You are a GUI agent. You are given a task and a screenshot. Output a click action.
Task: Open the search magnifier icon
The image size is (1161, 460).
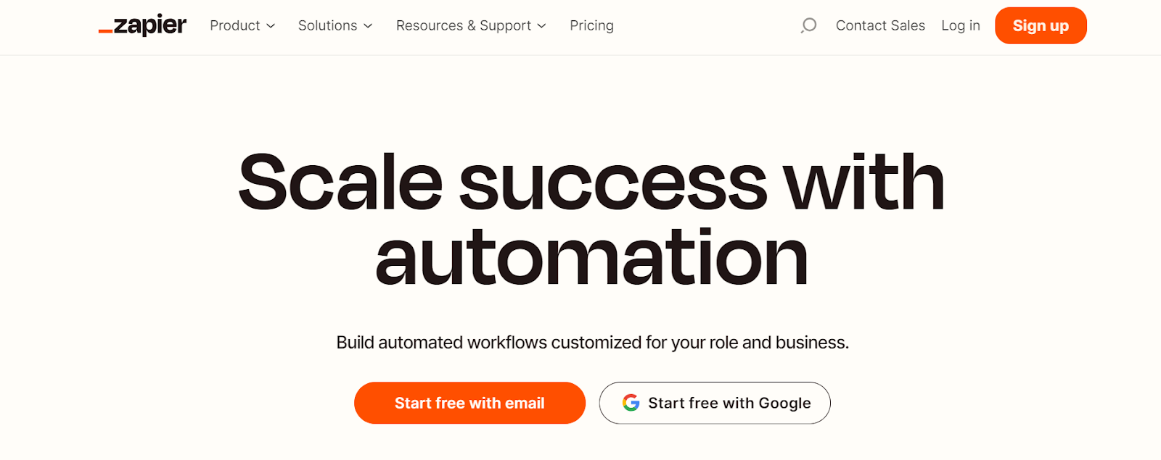click(x=808, y=25)
